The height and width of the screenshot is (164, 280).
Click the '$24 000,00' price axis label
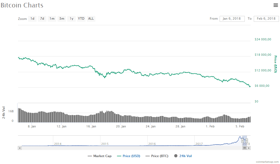point(263,39)
